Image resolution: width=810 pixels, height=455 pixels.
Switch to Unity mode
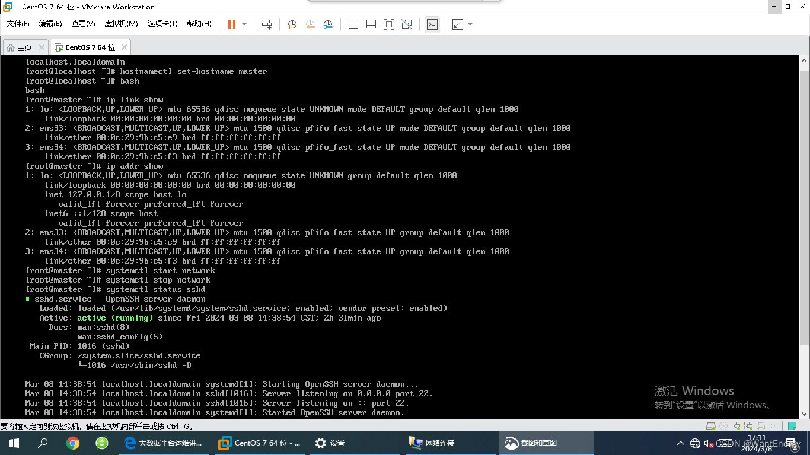click(407, 24)
